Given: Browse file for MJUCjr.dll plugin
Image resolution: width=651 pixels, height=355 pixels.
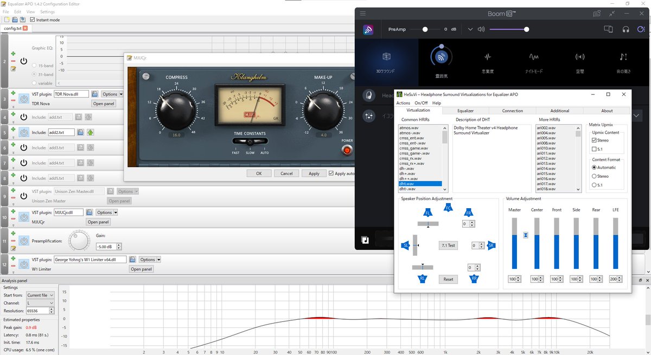Looking at the screenshot, I should click(x=90, y=212).
